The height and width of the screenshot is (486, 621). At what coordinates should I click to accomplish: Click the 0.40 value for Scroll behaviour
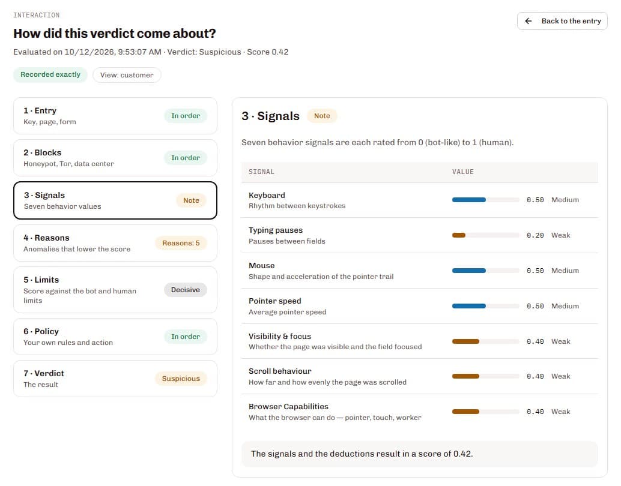pyautogui.click(x=535, y=376)
